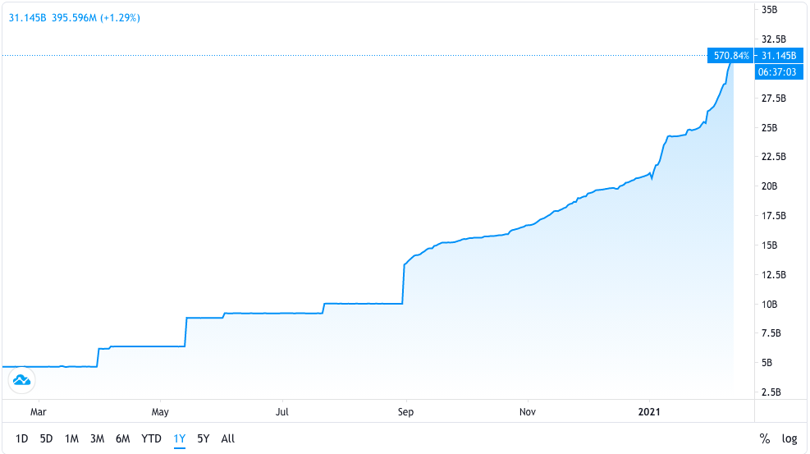Click the 17.5B price scale label
The height and width of the screenshot is (454, 810).
773,216
